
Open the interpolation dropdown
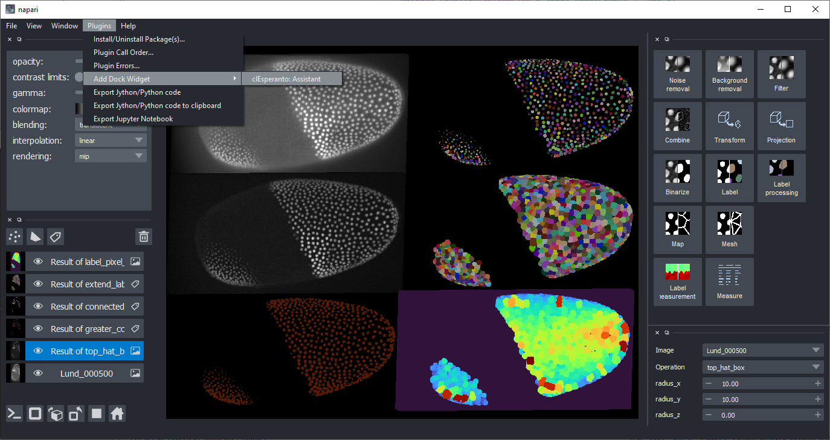[111, 141]
